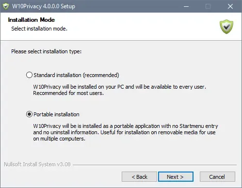This screenshot has height=188, width=242.
Task: Go back with the '< Back' button
Action: coord(139,177)
